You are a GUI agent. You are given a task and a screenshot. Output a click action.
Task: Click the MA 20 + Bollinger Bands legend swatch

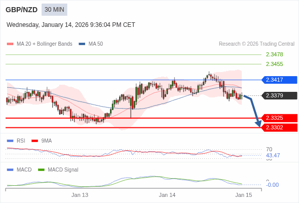pyautogui.click(x=10, y=44)
